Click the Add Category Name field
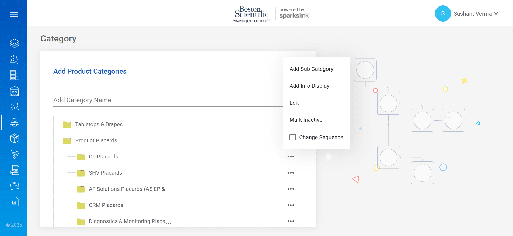The image size is (513, 236). point(167,100)
